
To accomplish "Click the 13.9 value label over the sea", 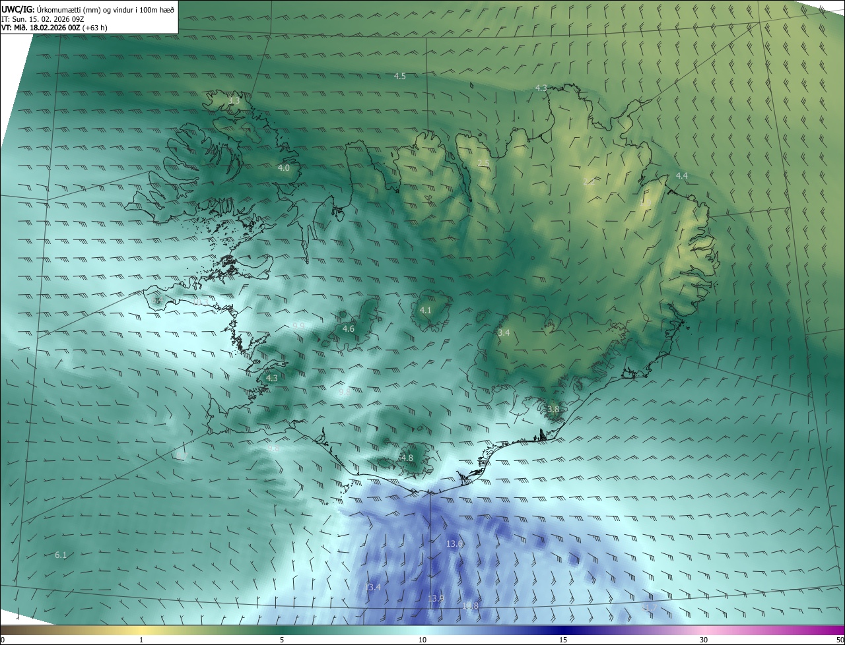I will coord(435,599).
